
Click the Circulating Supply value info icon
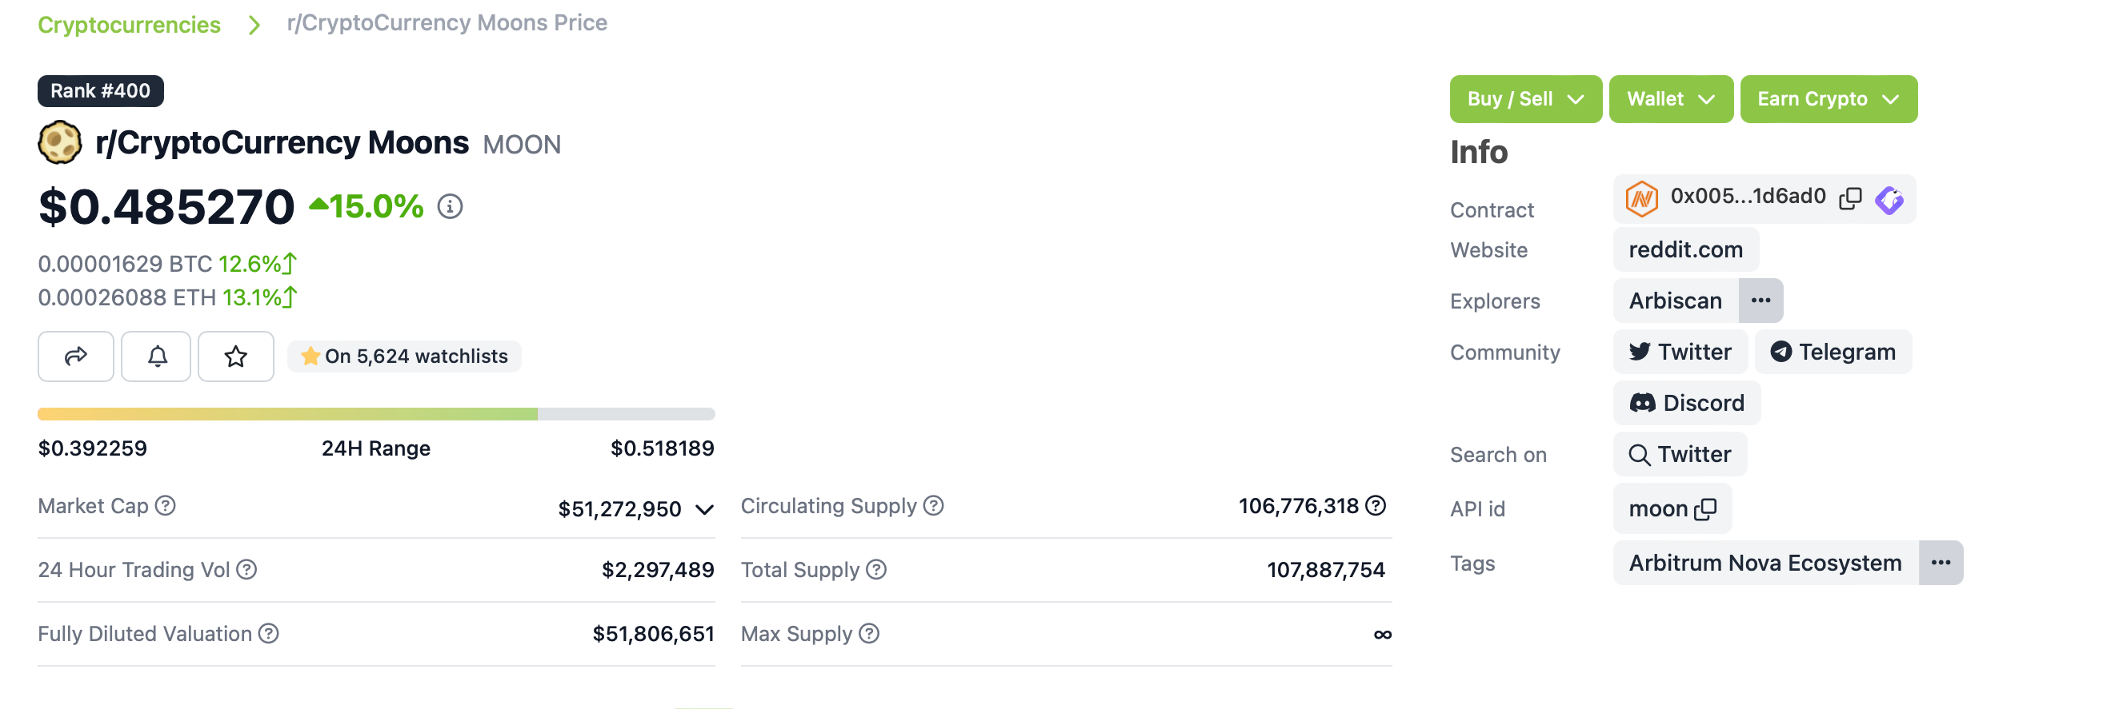(x=1376, y=506)
